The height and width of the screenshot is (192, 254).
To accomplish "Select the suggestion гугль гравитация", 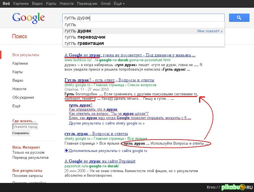I will coord(144,43).
